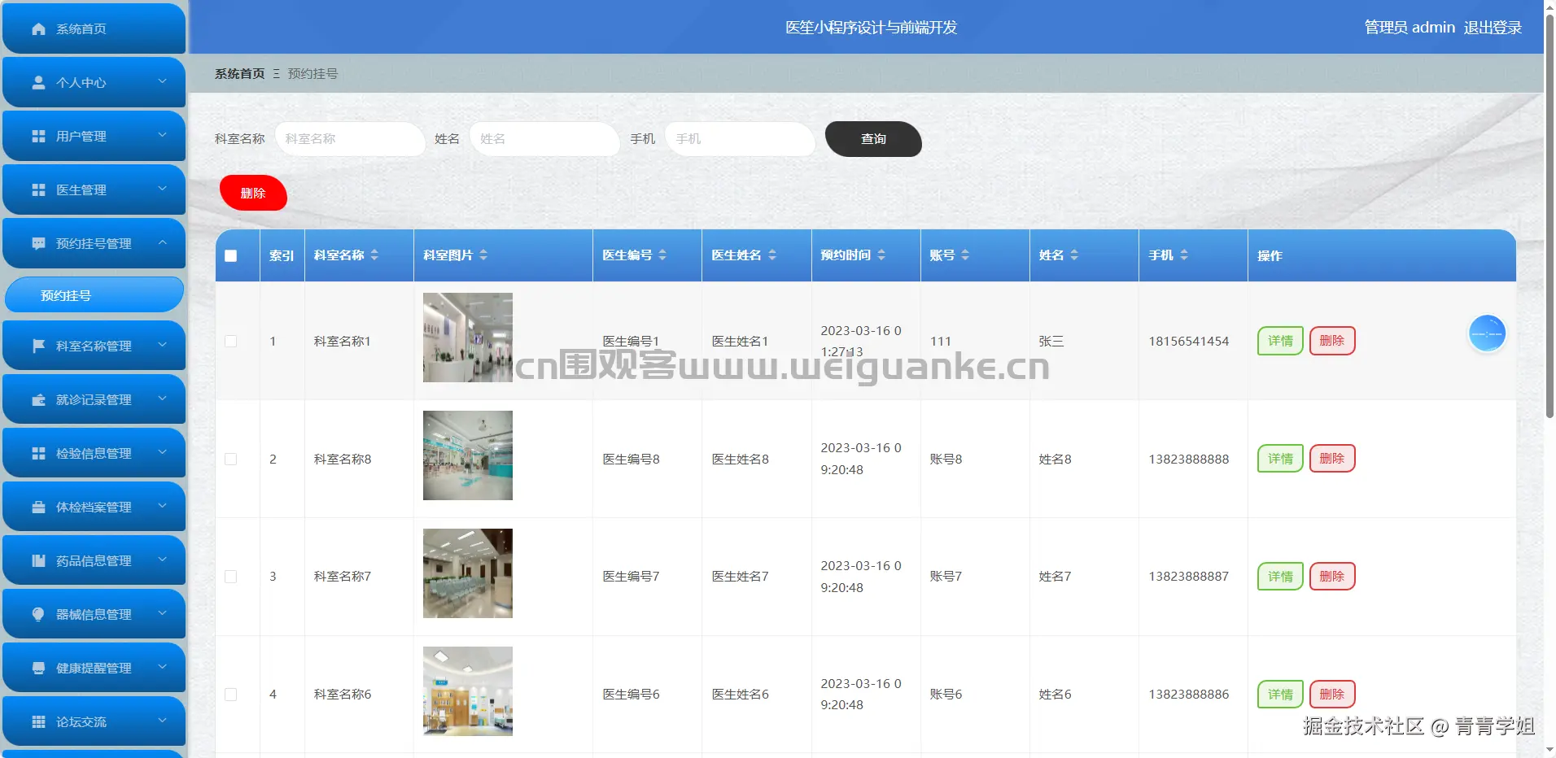Open the 器械信息管理 menu label
This screenshot has height=758, width=1556.
[94, 614]
